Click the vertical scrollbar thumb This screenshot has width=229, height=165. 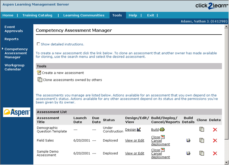226,84
